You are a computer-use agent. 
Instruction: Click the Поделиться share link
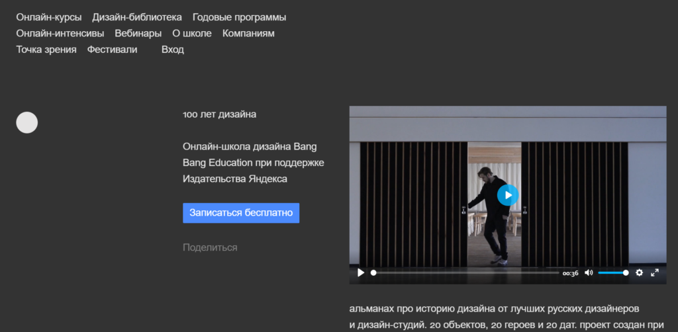tap(210, 247)
